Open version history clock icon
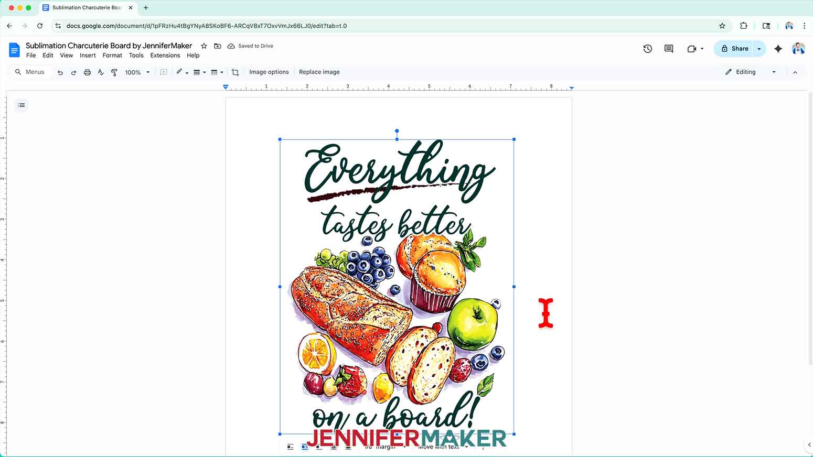This screenshot has height=457, width=813. (648, 49)
